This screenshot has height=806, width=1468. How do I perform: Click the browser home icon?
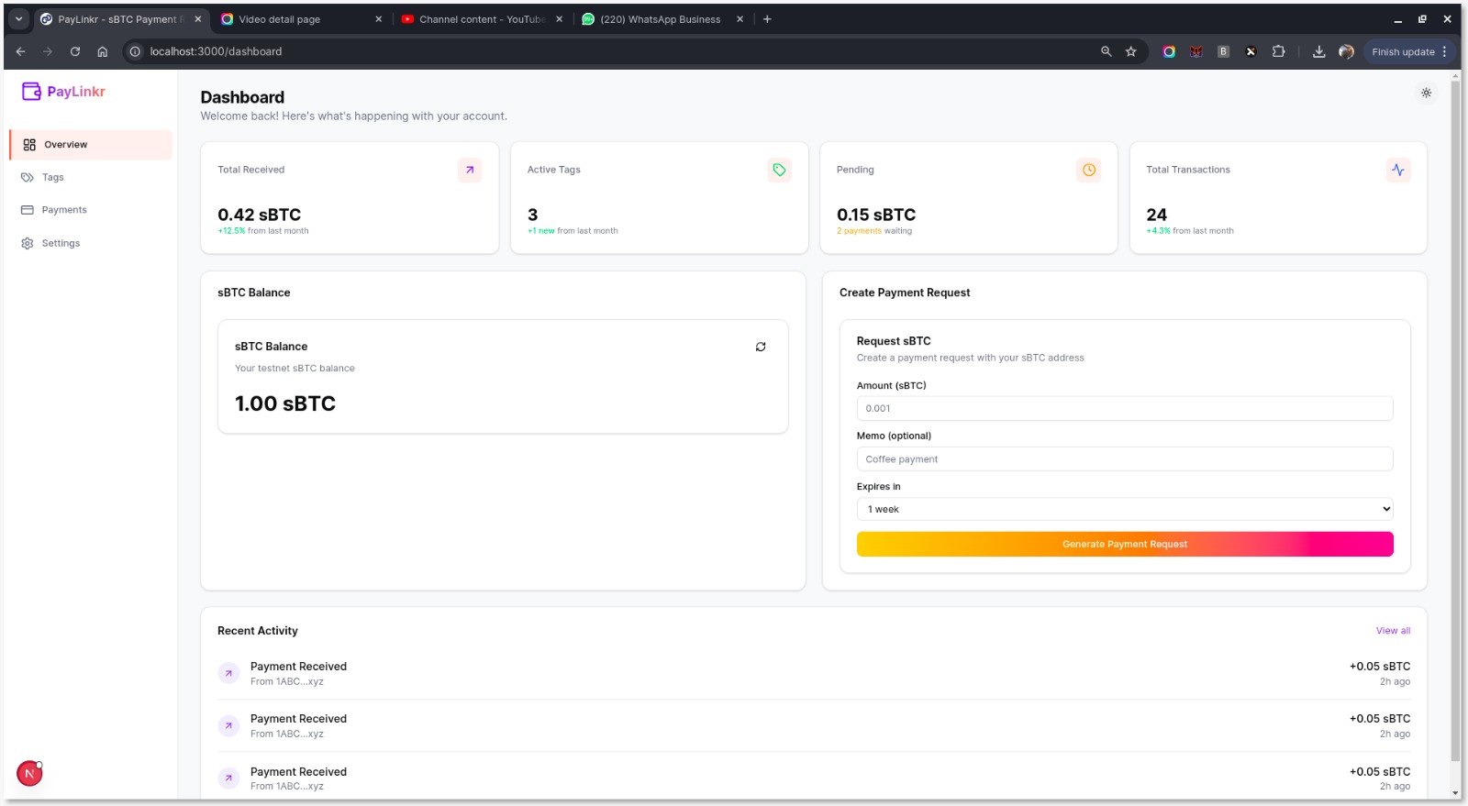coord(103,51)
